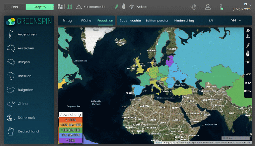This screenshot has width=255, height=146.
Task: Toggle layer visibility with the eye icon
Action: tap(247, 30)
